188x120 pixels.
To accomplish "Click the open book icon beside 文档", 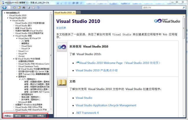I will click(x=62, y=83).
